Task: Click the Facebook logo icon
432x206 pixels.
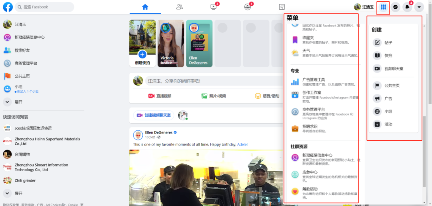Action: tap(8, 7)
